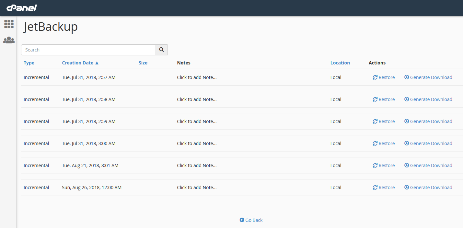The height and width of the screenshot is (228, 463).
Task: Select date 'Tue, Aug 21, 2018, 8:01 AM'
Action: (90, 165)
